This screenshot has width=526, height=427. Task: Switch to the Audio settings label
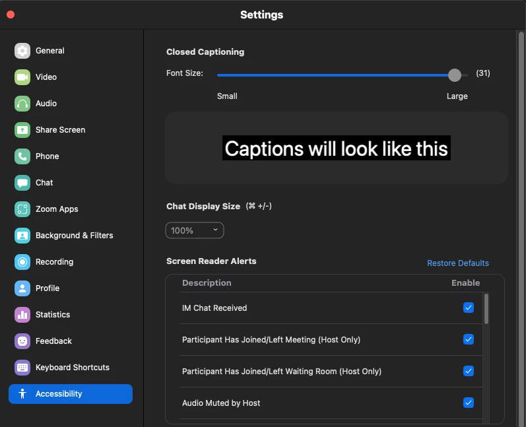coord(46,104)
